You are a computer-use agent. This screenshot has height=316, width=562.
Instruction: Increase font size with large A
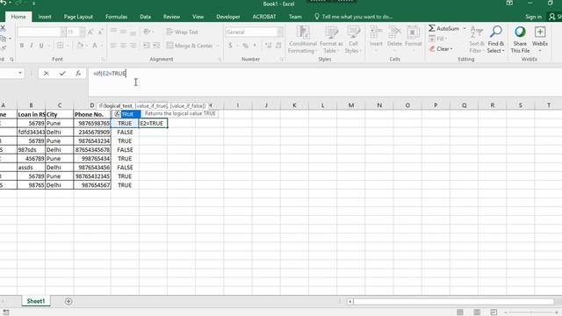(90, 32)
